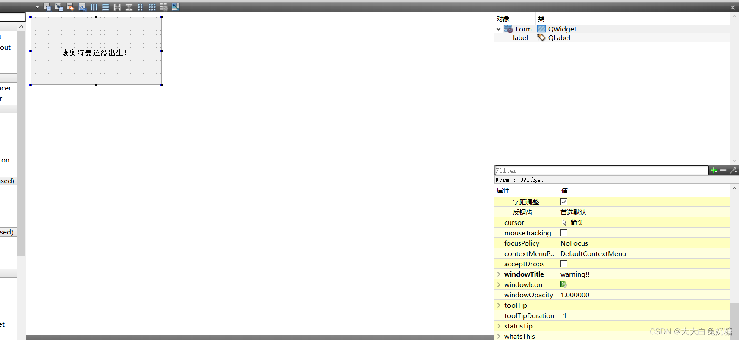This screenshot has width=739, height=340.
Task: Open contextMenuPolicy DefaultContextMenu value
Action: coord(644,253)
